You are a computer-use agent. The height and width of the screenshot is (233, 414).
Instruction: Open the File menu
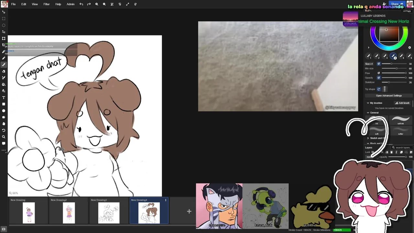(13, 4)
